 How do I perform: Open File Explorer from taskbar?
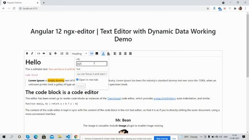point(60,136)
